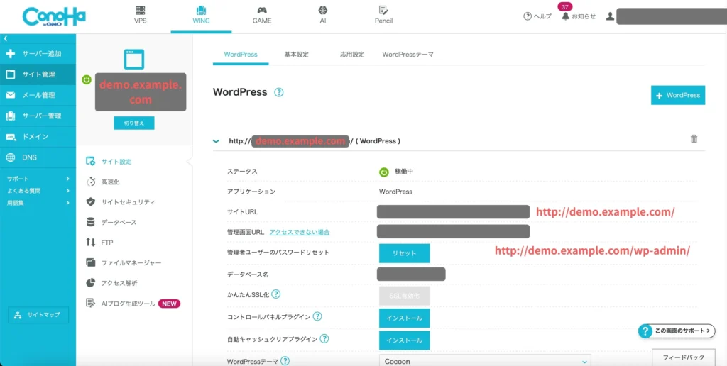Open the GAME service tab
The image size is (727, 366).
coord(262,16)
